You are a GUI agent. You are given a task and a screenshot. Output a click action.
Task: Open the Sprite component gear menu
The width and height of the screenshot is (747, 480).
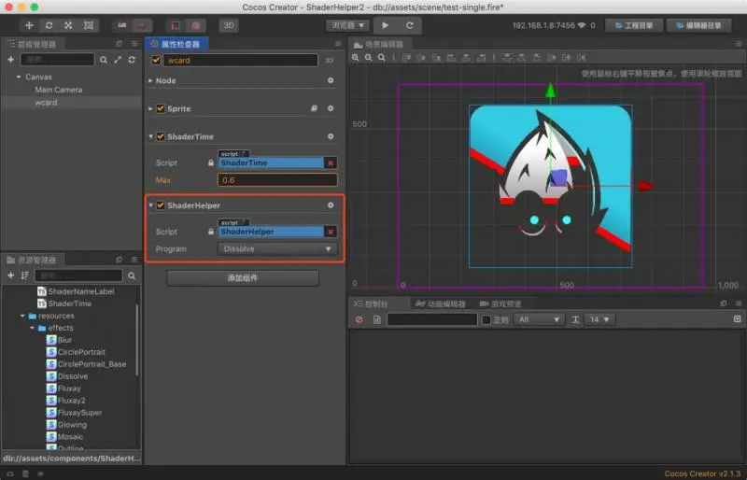331,108
